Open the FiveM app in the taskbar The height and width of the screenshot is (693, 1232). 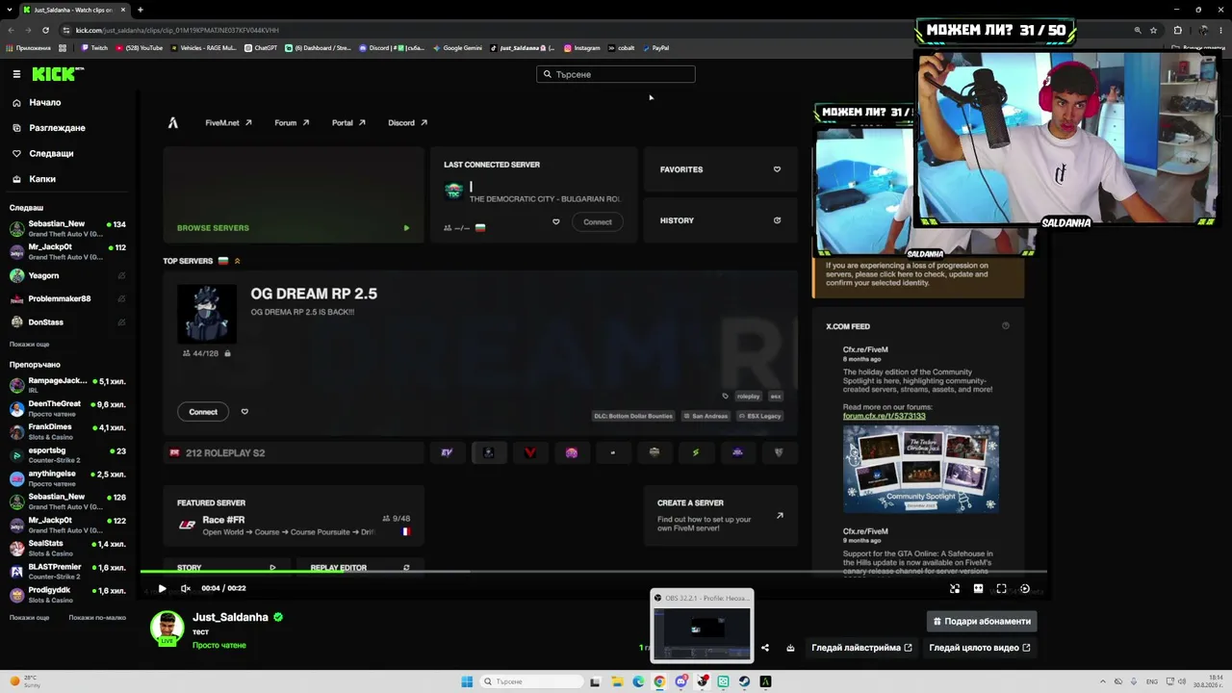(765, 681)
